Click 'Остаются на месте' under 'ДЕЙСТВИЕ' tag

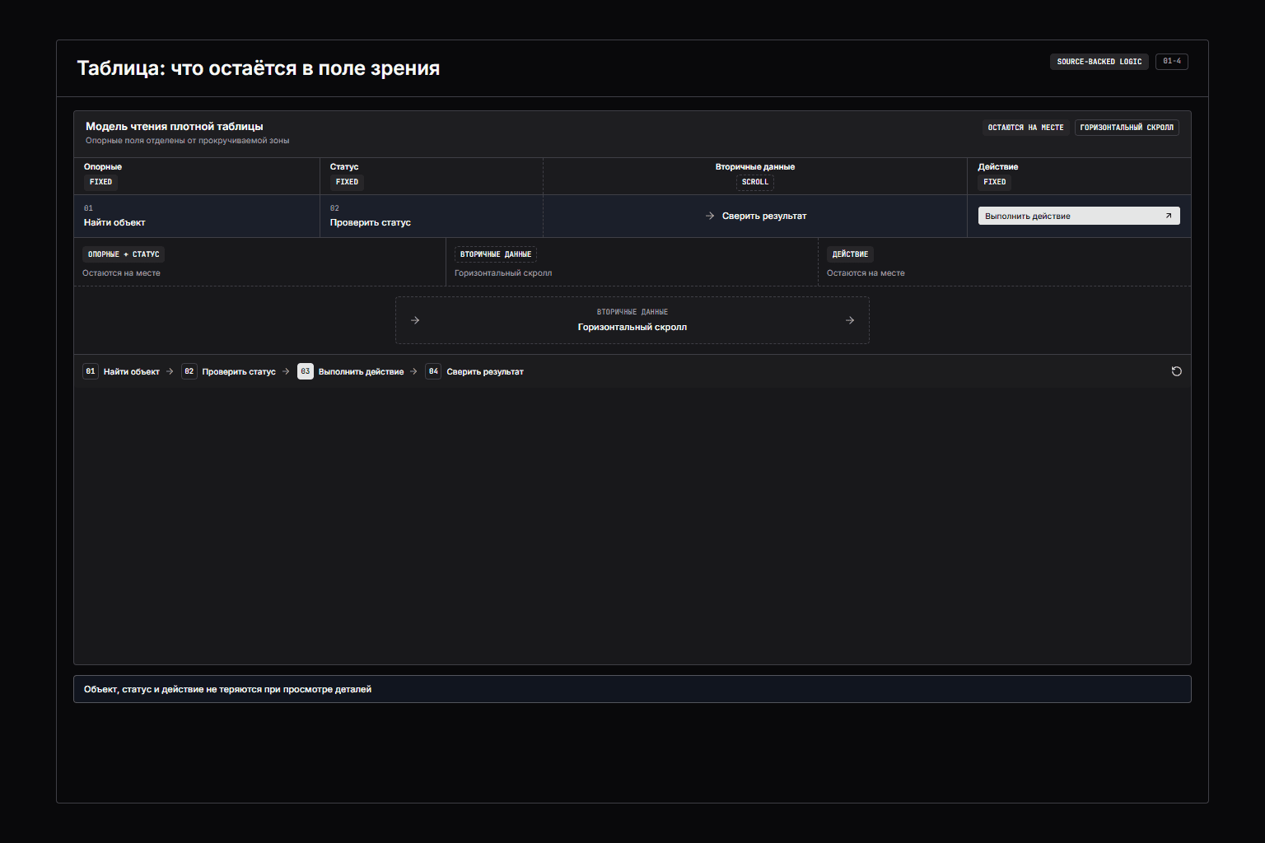point(866,273)
